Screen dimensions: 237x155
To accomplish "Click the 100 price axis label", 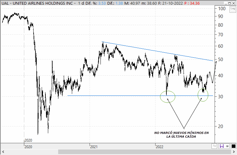I will click(222, 9).
